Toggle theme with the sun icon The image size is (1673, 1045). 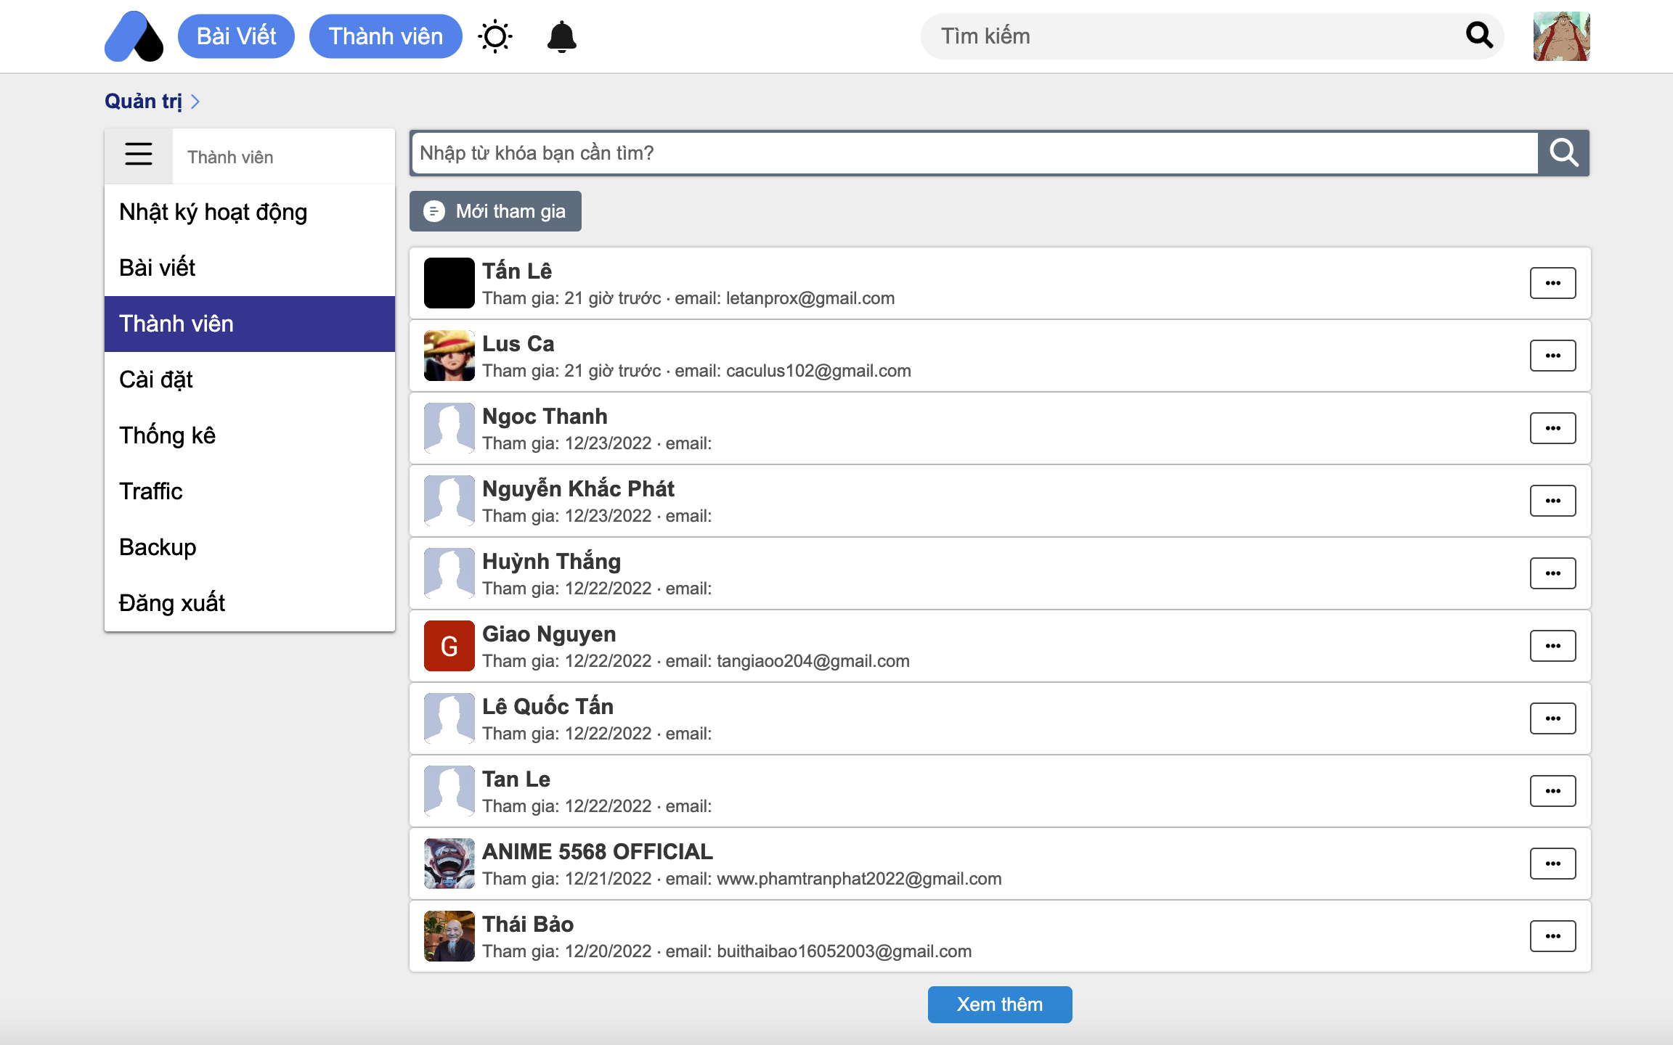tap(496, 36)
